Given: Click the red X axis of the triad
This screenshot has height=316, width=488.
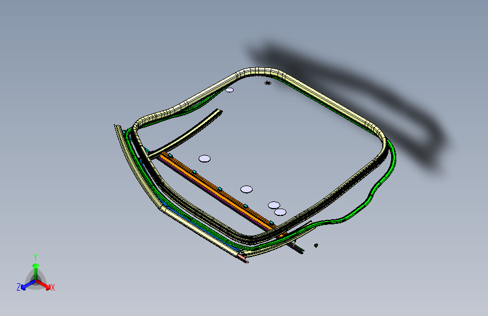Looking at the screenshot, I should [43, 285].
